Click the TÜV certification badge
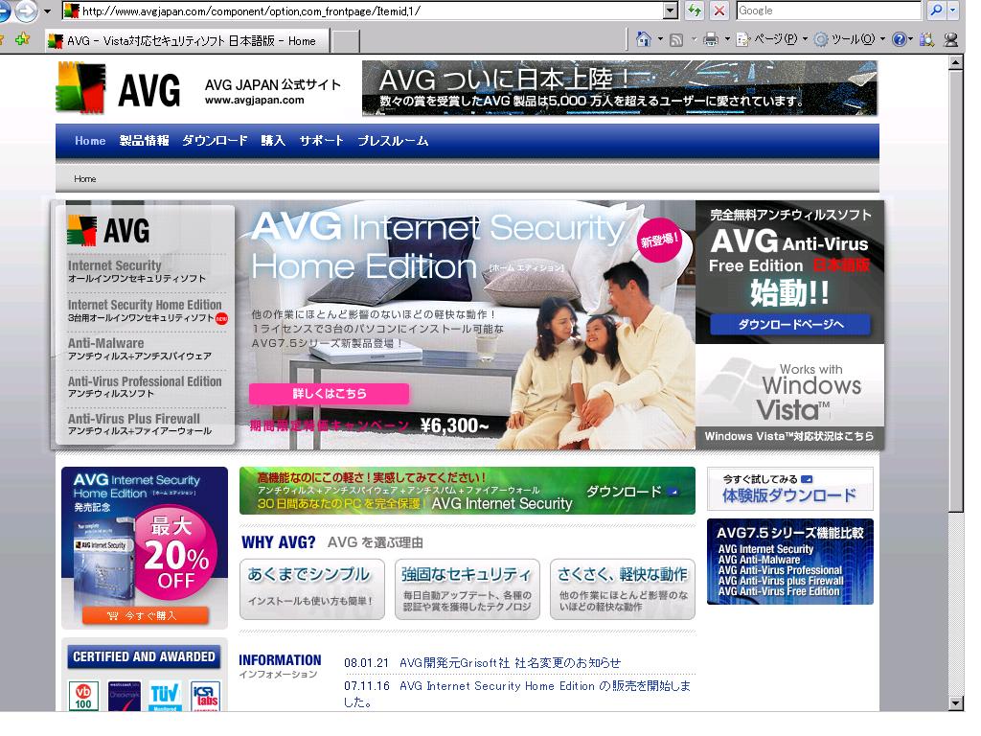The image size is (981, 736). click(165, 696)
